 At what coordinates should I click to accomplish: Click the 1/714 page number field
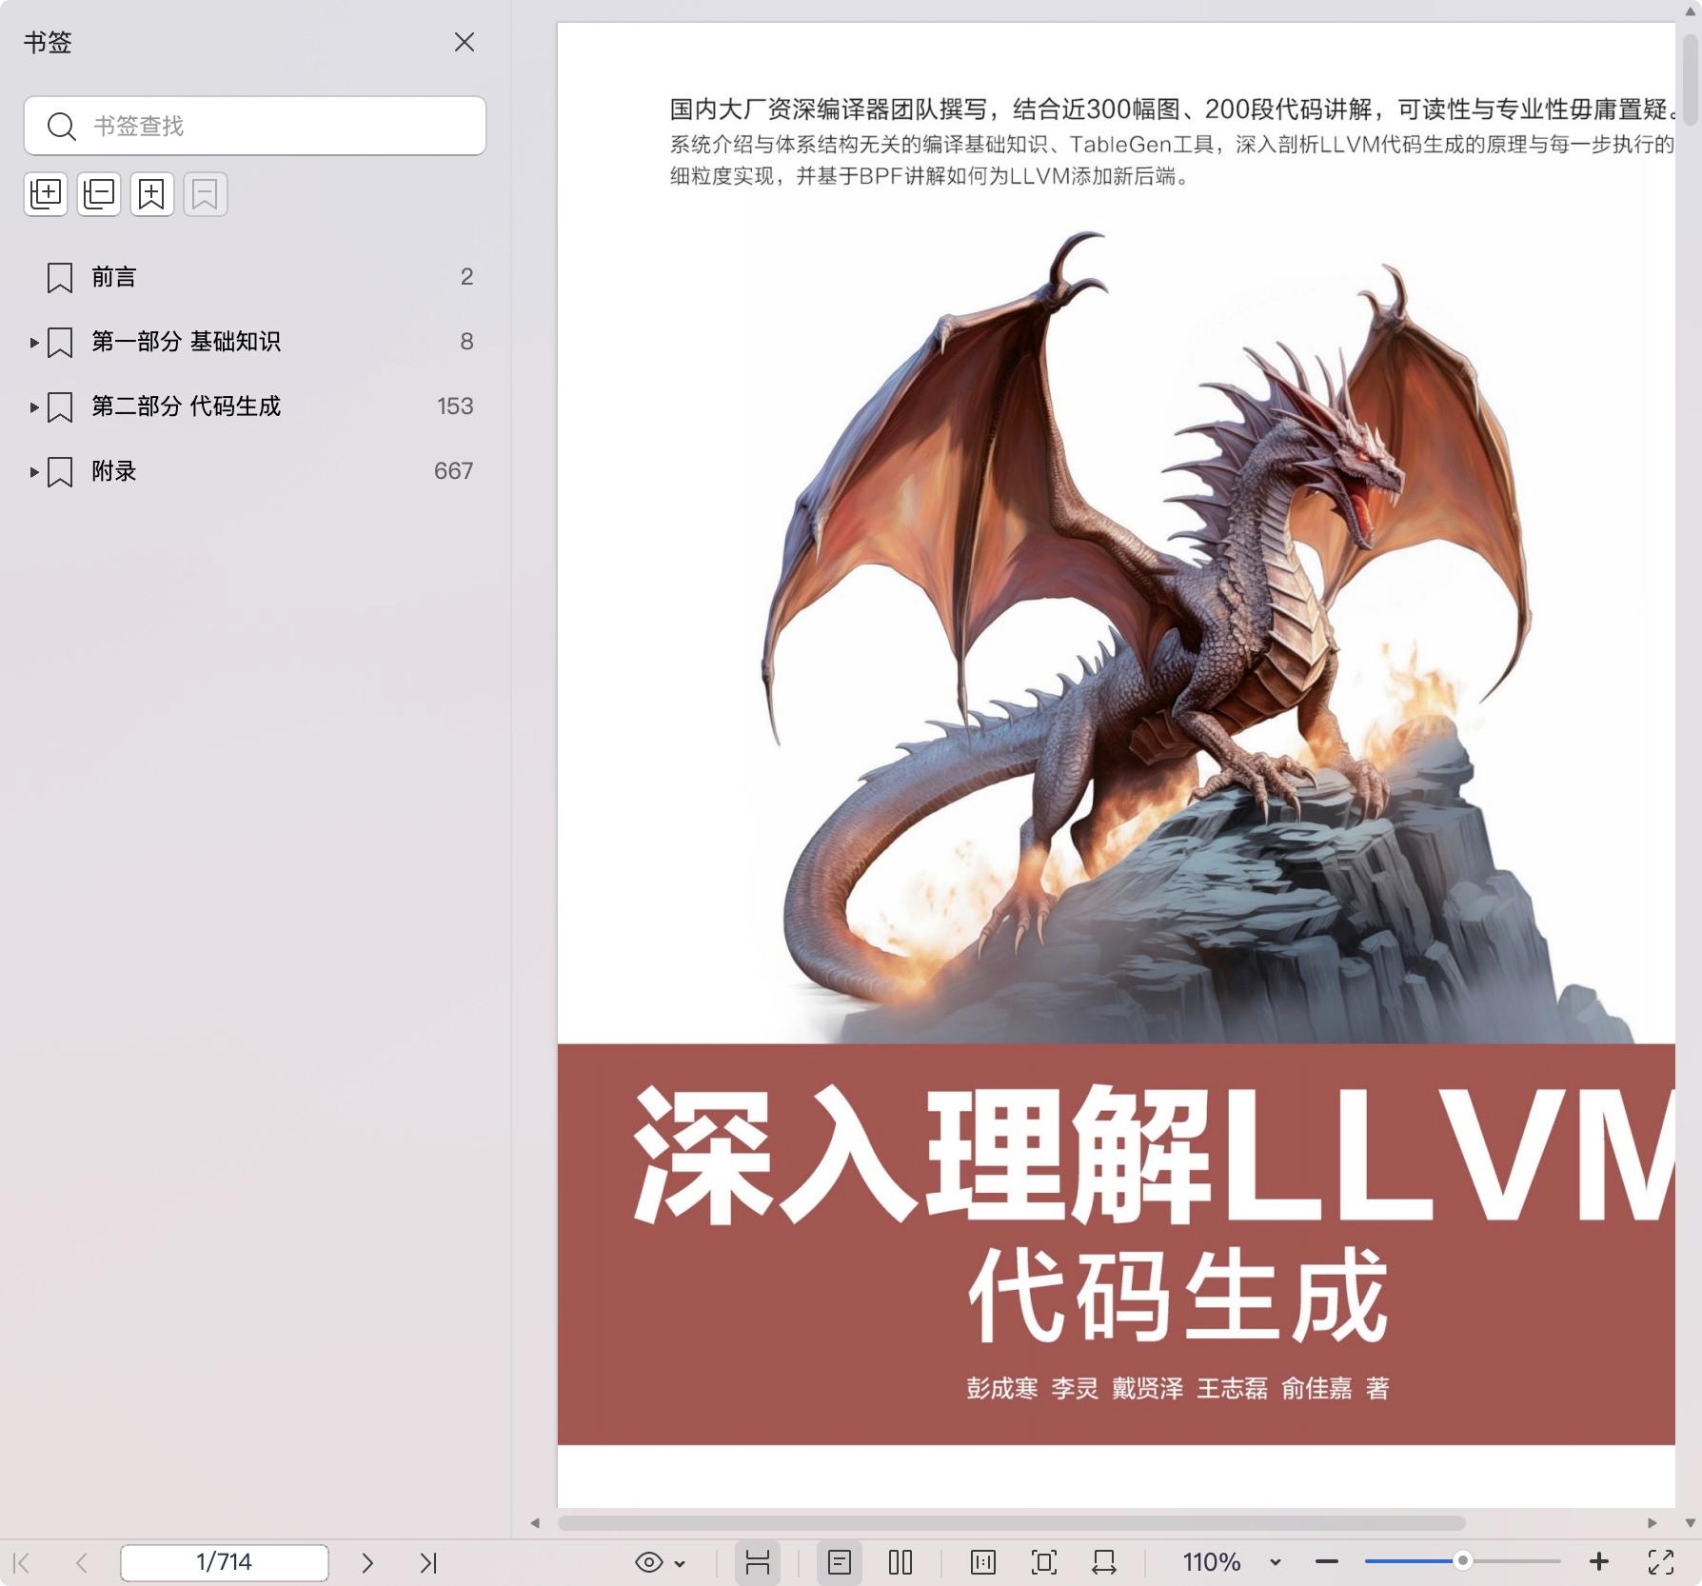pos(225,1562)
